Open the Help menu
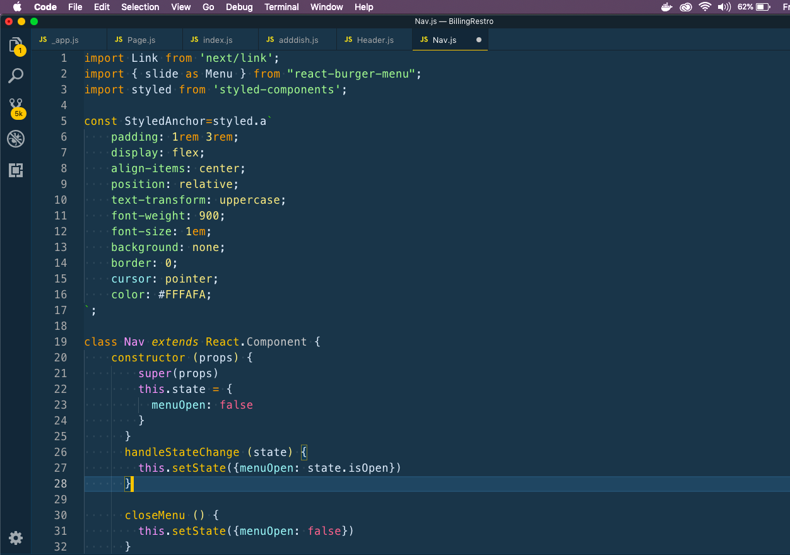Screen dimensions: 790x555 click(x=364, y=7)
